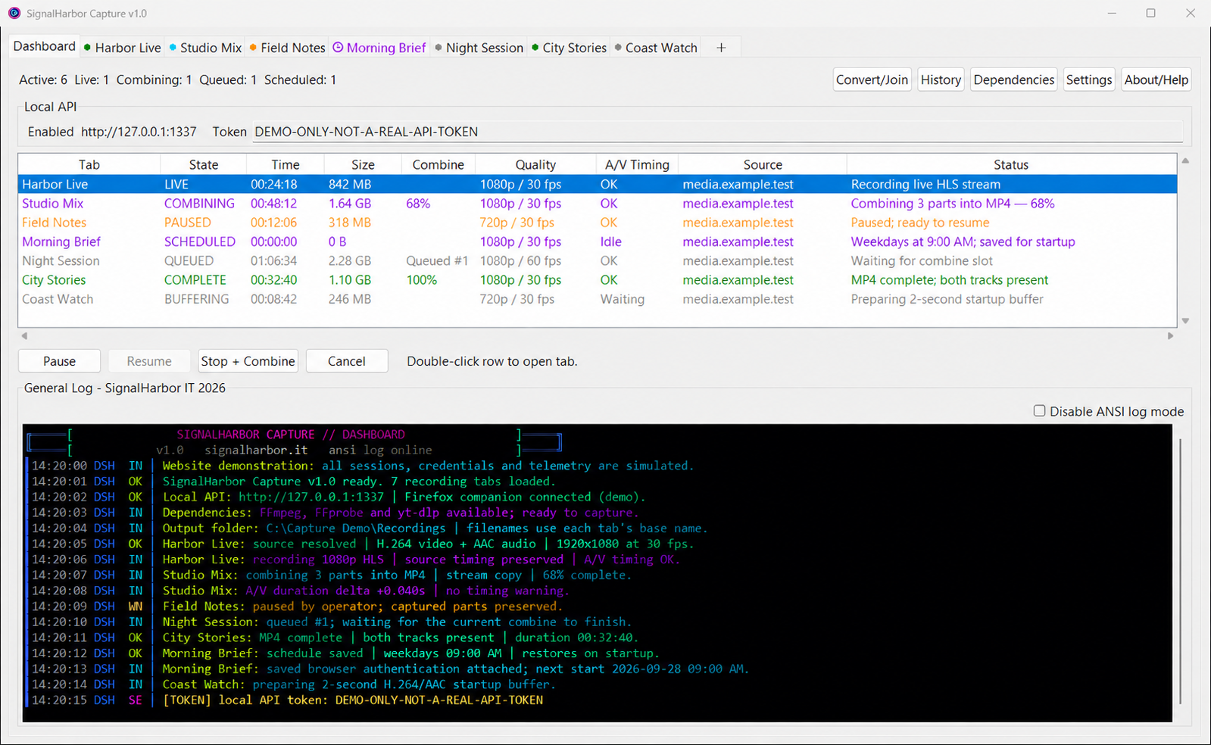1211x745 pixels.
Task: Pause the selected recording
Action: (59, 361)
